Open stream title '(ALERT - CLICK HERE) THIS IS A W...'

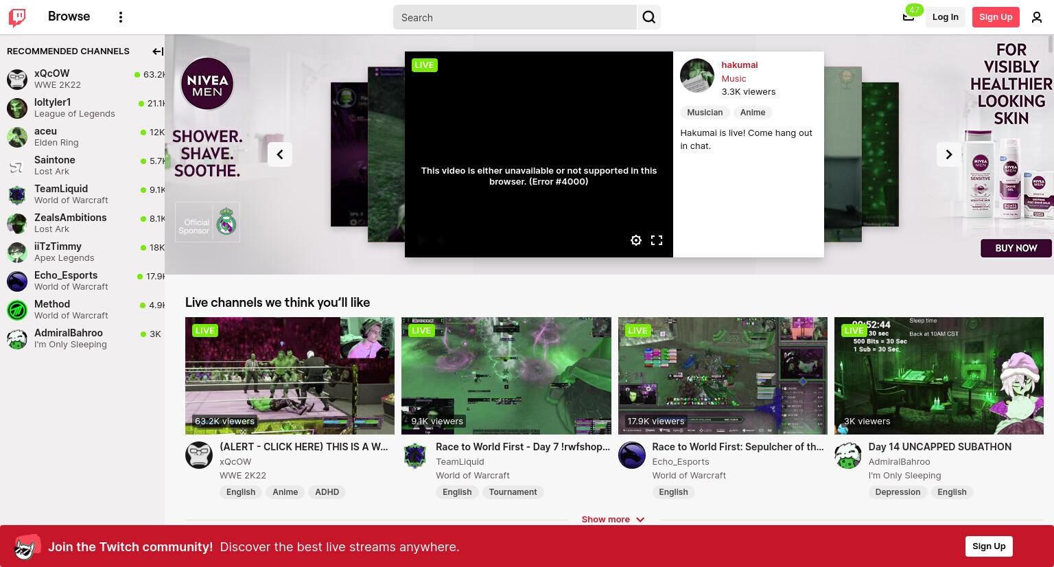(304, 447)
